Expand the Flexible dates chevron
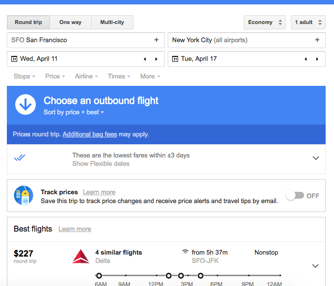The image size is (334, 286). (x=316, y=158)
